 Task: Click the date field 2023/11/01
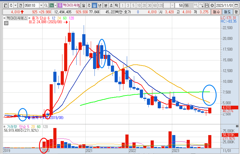(225, 6)
